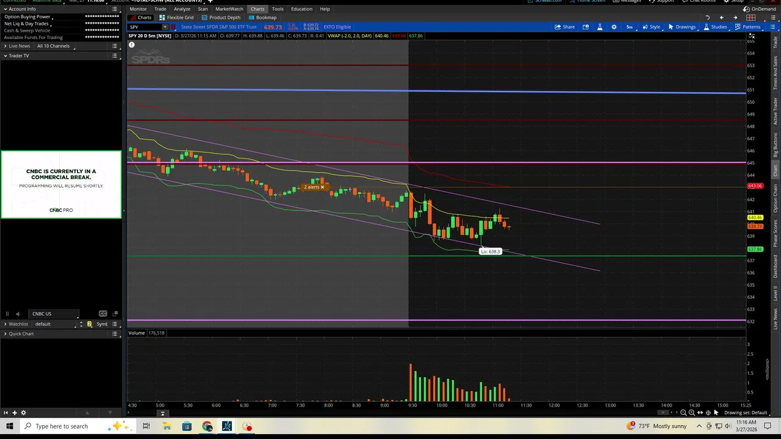Click the red symbol link color box

[174, 27]
